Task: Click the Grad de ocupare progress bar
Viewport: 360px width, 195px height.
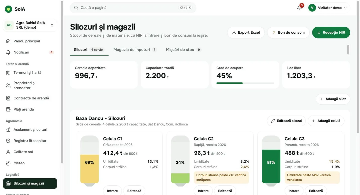Action: point(245,83)
